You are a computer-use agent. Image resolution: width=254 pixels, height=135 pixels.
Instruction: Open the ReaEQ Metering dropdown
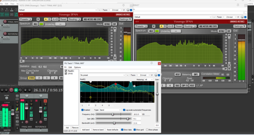pos(149,79)
